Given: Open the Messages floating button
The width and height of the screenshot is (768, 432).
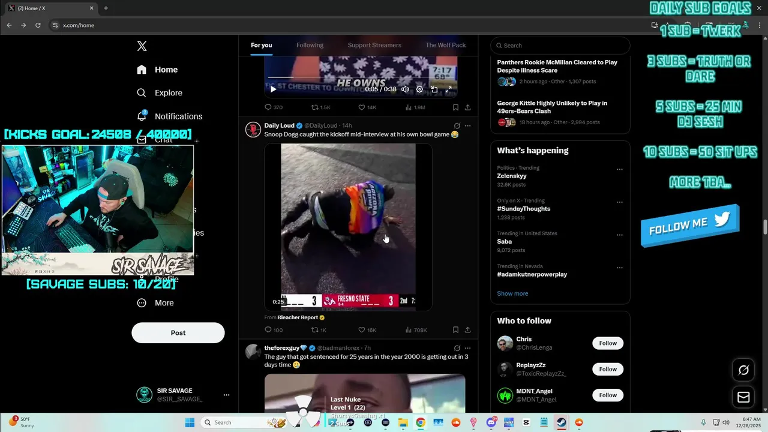Looking at the screenshot, I should [743, 397].
